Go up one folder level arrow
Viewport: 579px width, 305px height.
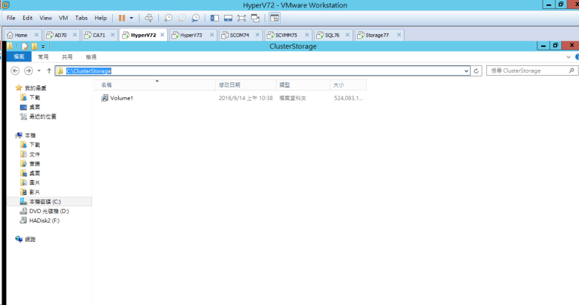pos(49,70)
